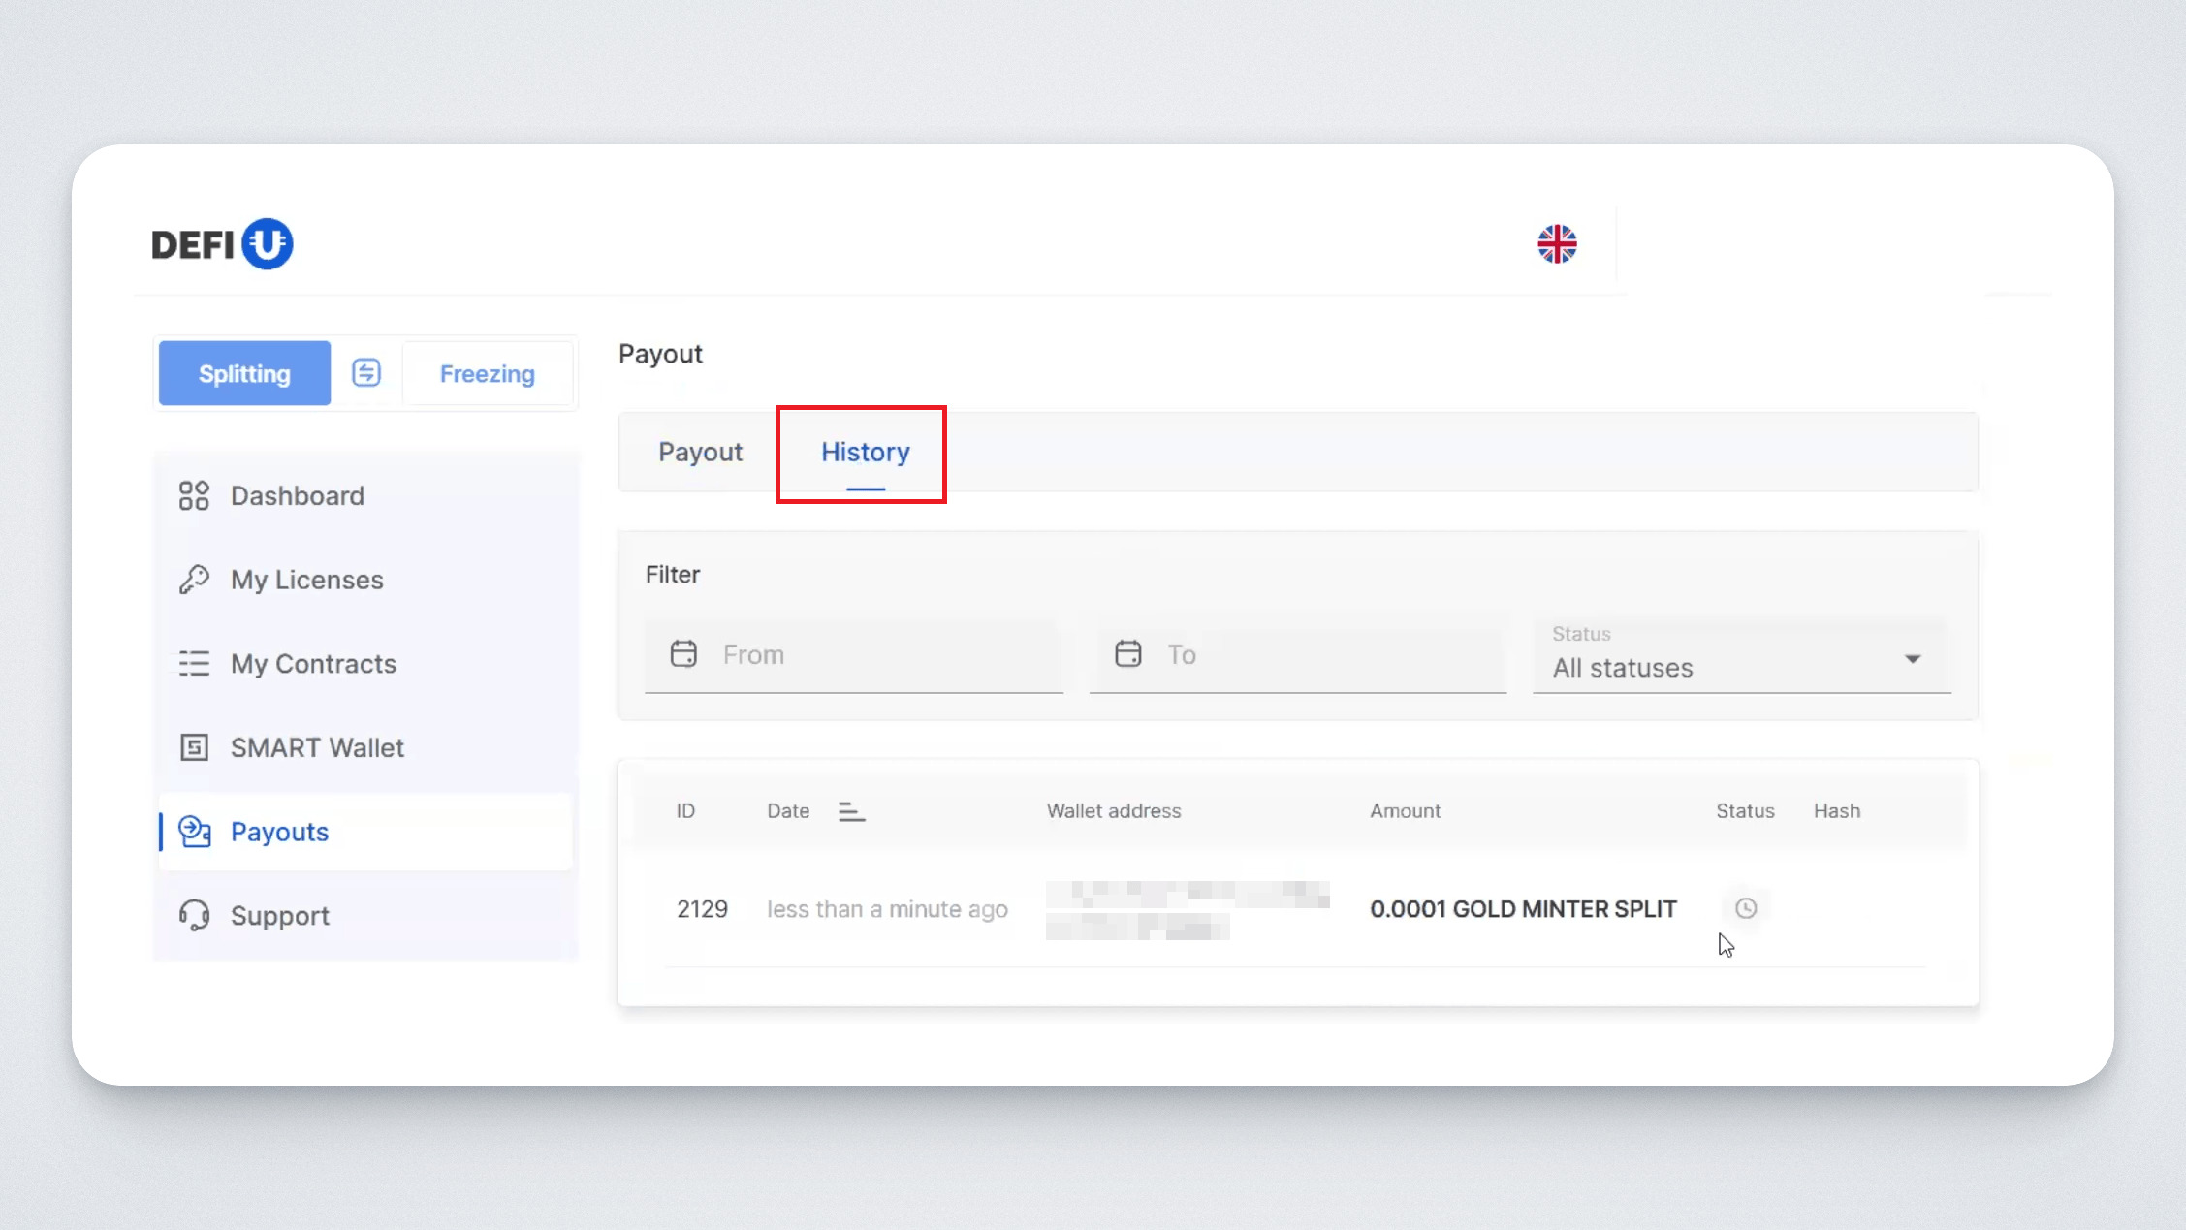Viewport: 2186px width, 1230px height.
Task: Switch to Splitting mode
Action: coord(244,373)
